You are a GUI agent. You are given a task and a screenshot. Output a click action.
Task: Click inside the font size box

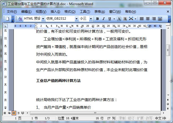(x=84, y=19)
